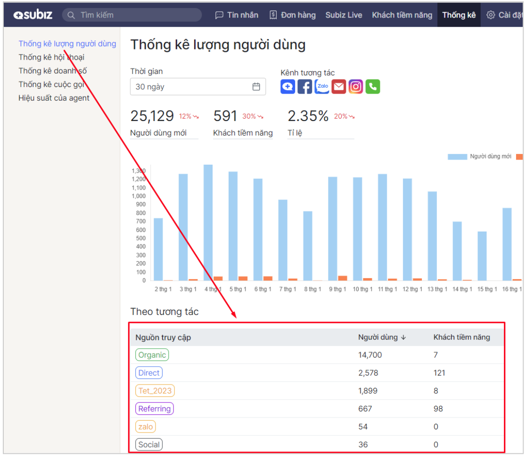Click the Organic source tag
This screenshot has height=457, width=526.
(152, 355)
